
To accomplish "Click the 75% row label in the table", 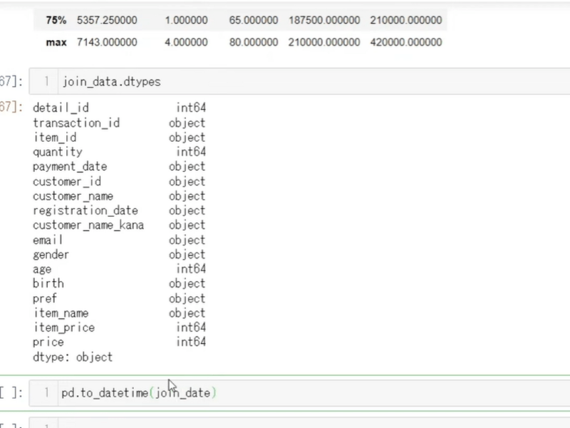I will (x=56, y=20).
